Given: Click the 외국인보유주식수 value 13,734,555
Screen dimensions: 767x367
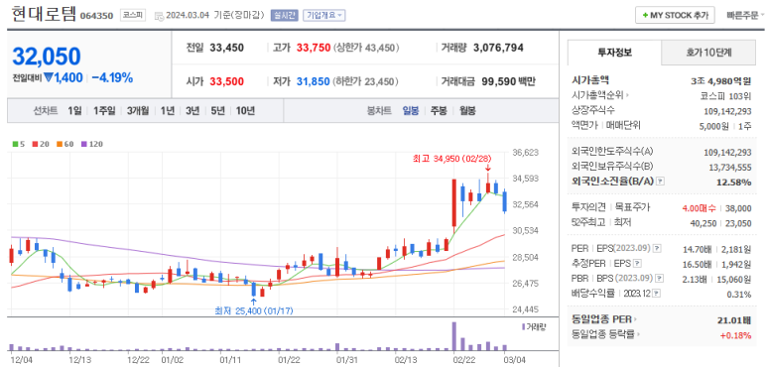Looking at the screenshot, I should click(730, 167).
